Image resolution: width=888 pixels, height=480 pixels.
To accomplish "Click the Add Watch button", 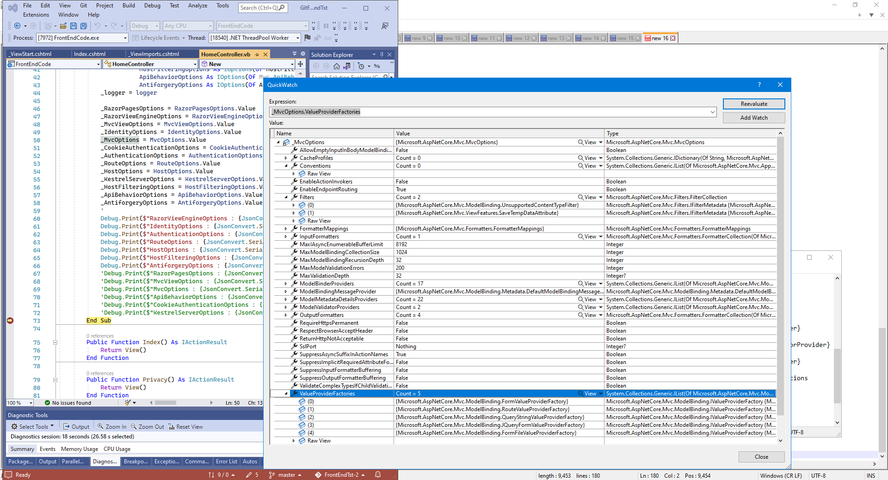I will point(754,118).
